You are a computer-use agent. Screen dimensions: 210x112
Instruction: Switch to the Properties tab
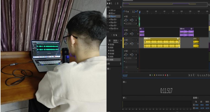tap(110, 41)
